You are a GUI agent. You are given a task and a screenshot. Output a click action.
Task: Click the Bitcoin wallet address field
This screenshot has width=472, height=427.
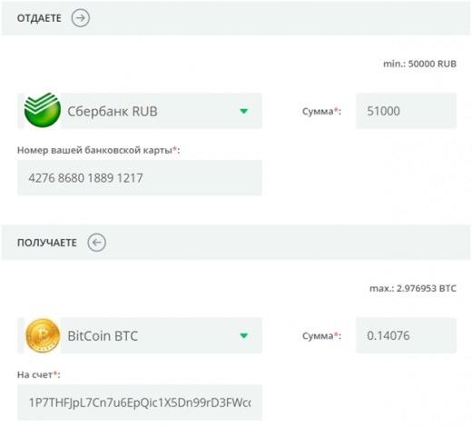[x=140, y=402]
